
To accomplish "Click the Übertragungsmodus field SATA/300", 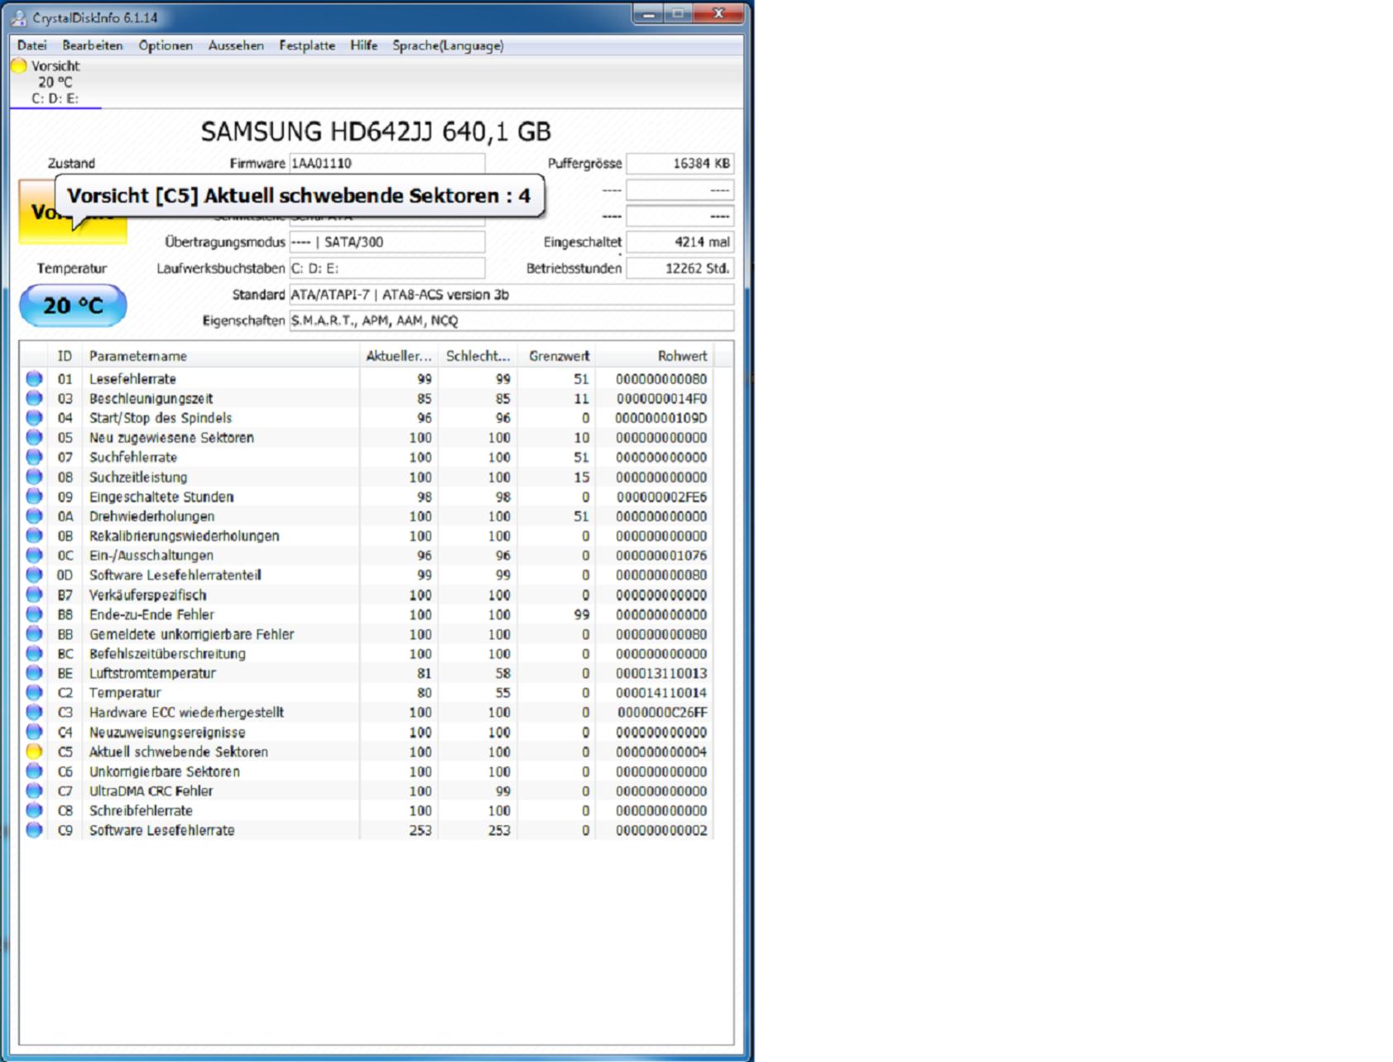I will click(x=387, y=242).
